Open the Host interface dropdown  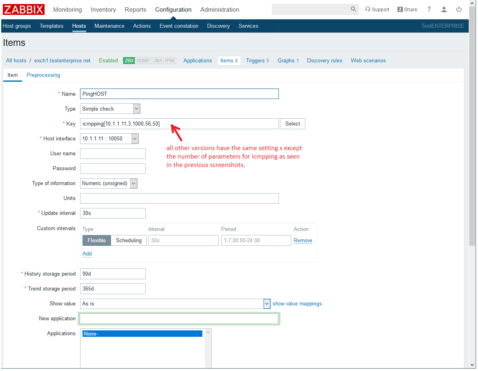point(109,139)
